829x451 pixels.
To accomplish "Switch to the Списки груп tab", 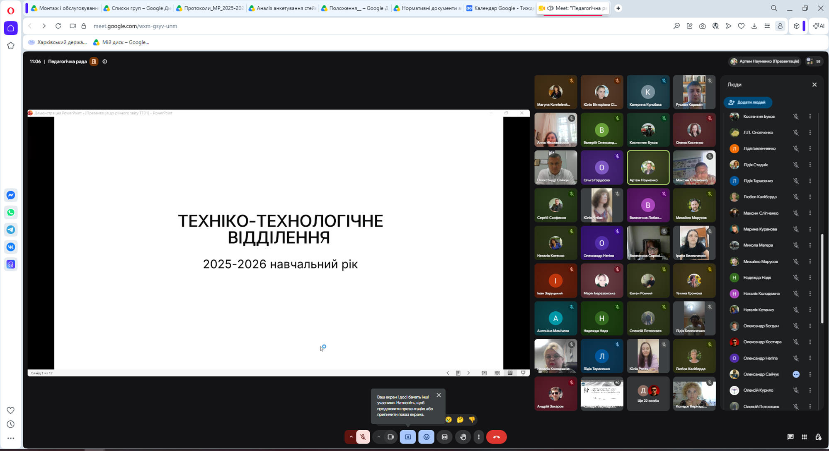I will click(x=136, y=8).
